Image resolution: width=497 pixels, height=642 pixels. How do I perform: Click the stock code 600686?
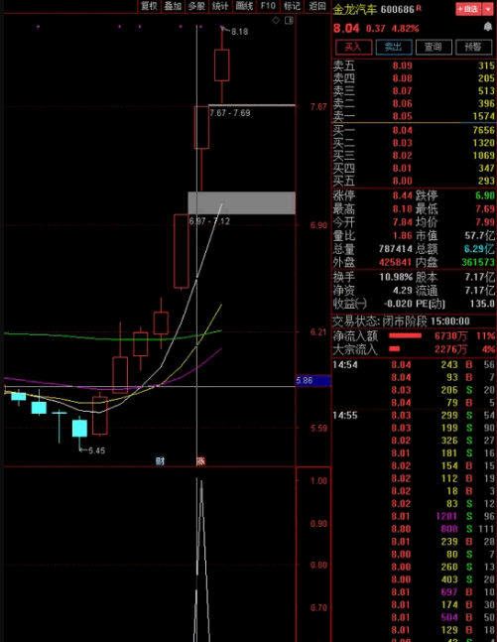[x=397, y=9]
